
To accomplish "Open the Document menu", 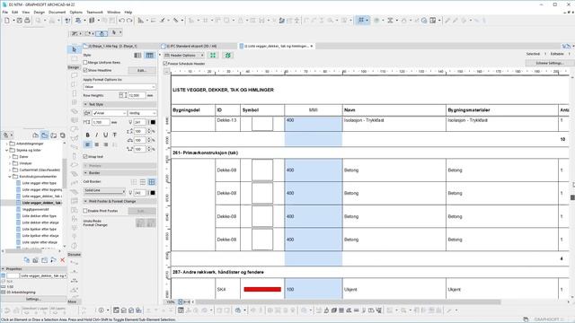I will [x=57, y=12].
